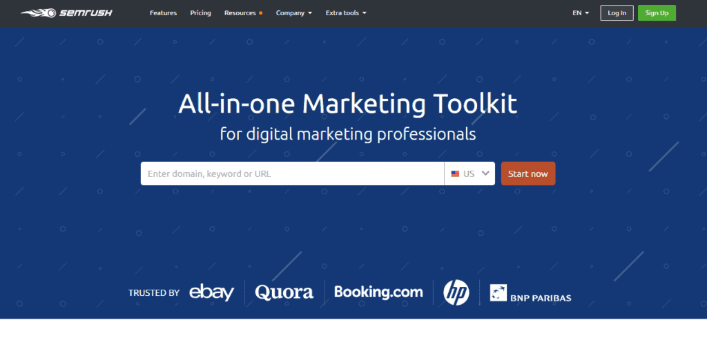Go to the Pricing page
The width and height of the screenshot is (707, 338).
point(200,13)
